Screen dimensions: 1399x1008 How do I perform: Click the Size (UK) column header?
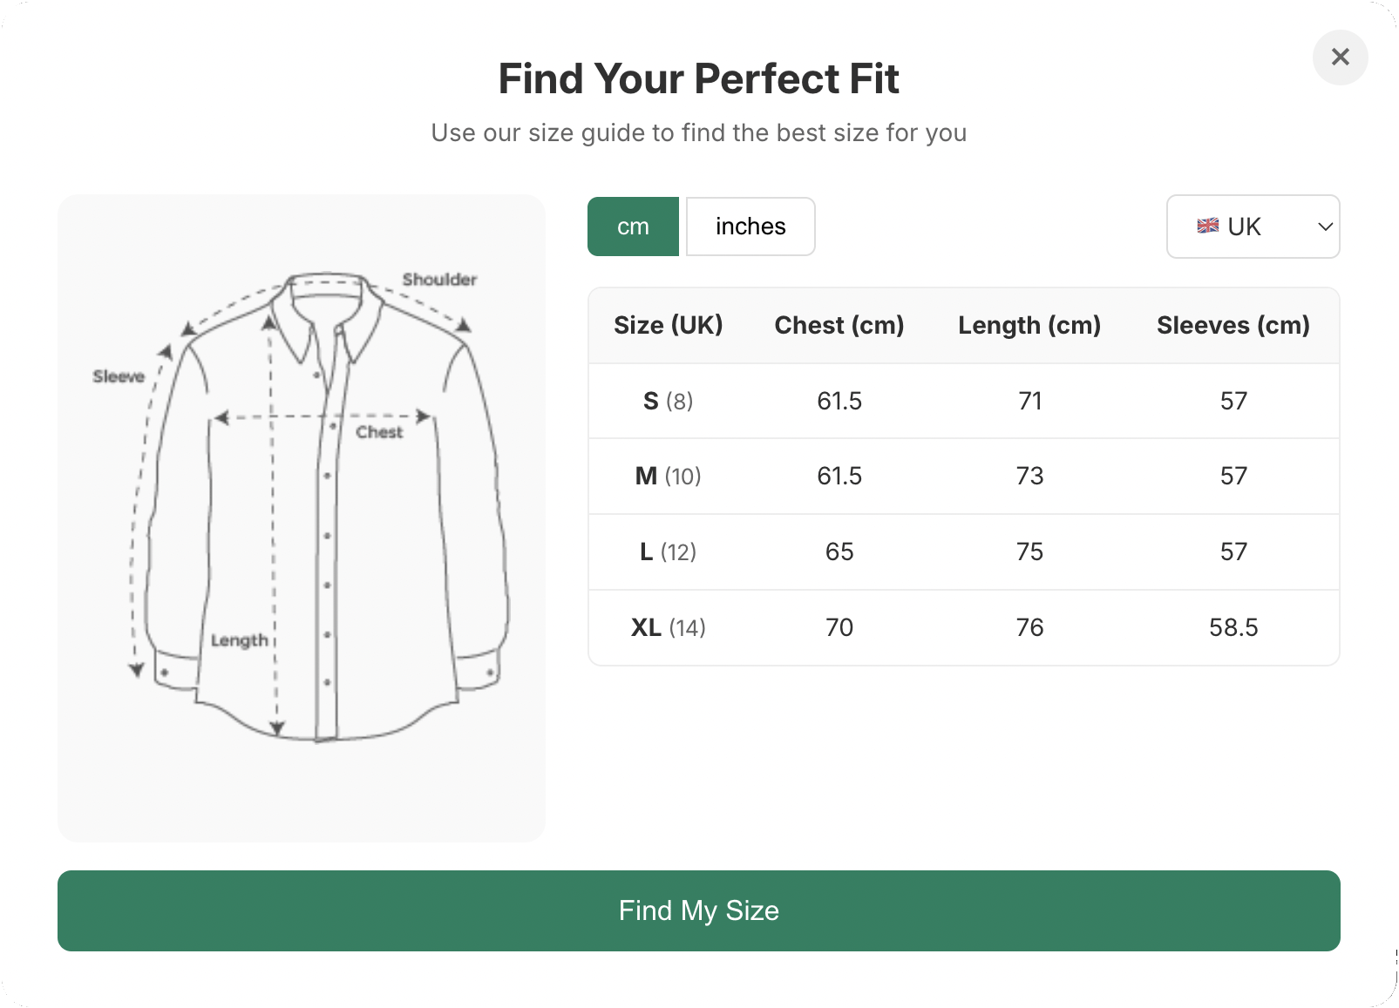coord(669,325)
